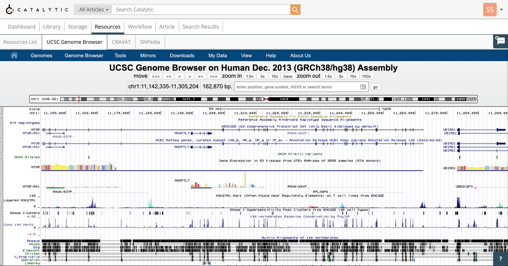Screen dimensions: 508x266
Task: Move far left with <<< button
Action: pyautogui.click(x=156, y=76)
